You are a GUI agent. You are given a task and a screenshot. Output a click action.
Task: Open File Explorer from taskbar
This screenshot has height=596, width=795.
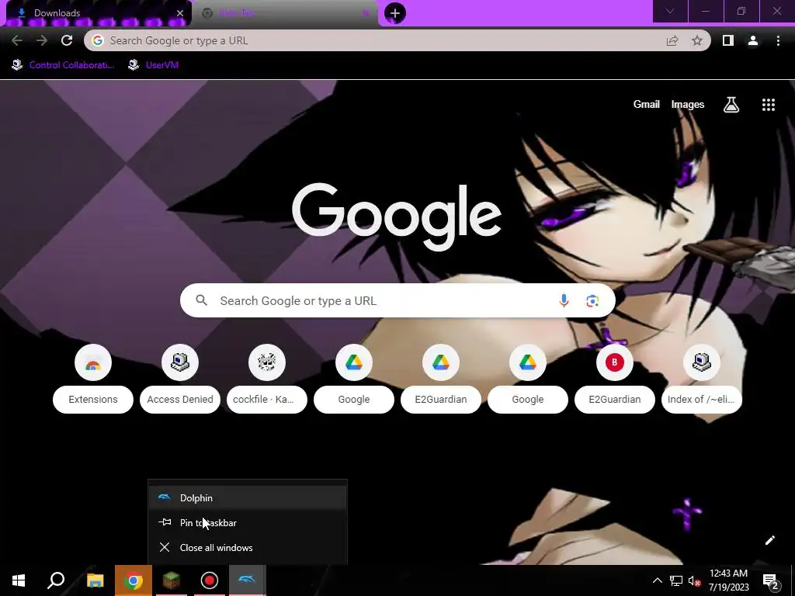[95, 580]
